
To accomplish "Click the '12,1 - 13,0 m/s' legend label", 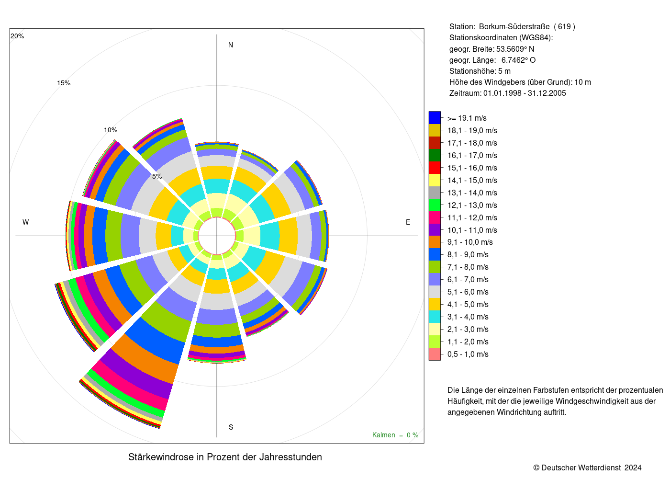I will point(472,205).
